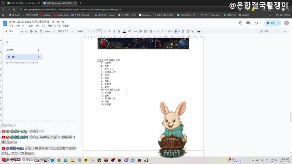
Task: Open the Arial font dropdown
Action: click(84, 31)
